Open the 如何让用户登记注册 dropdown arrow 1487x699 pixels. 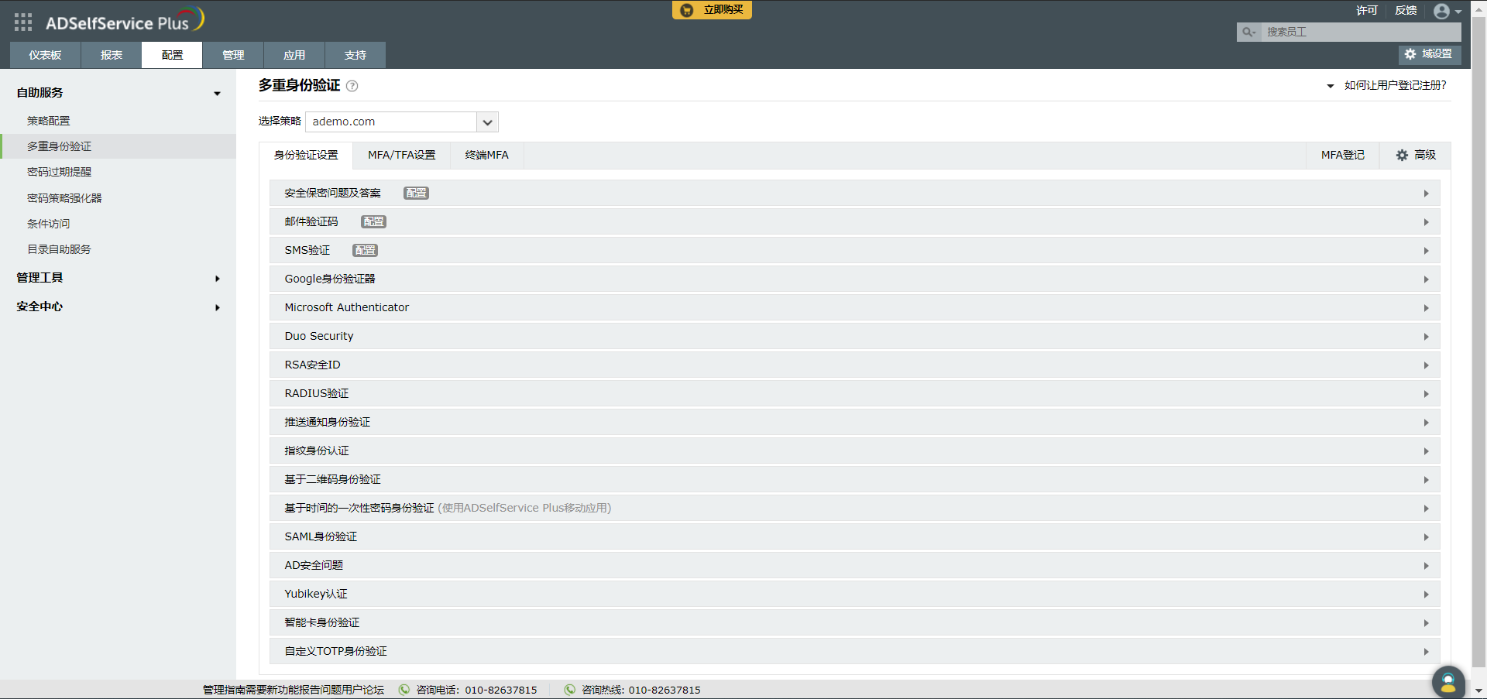tap(1330, 86)
